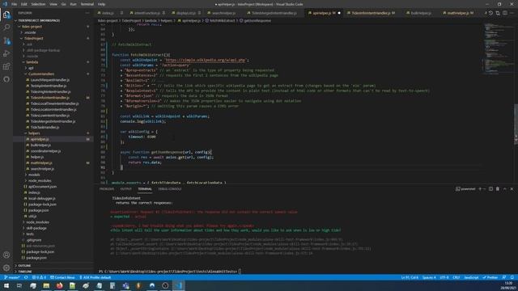Expand the TIMELINE section

[x=25, y=272]
